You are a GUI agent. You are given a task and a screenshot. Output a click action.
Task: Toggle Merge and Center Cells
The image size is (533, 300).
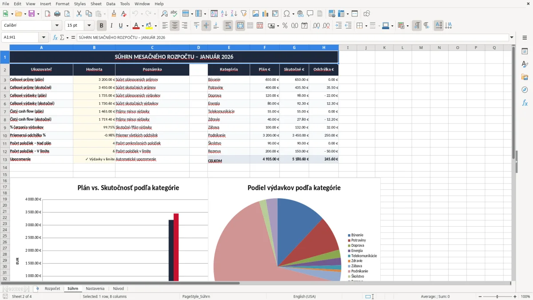point(240,26)
